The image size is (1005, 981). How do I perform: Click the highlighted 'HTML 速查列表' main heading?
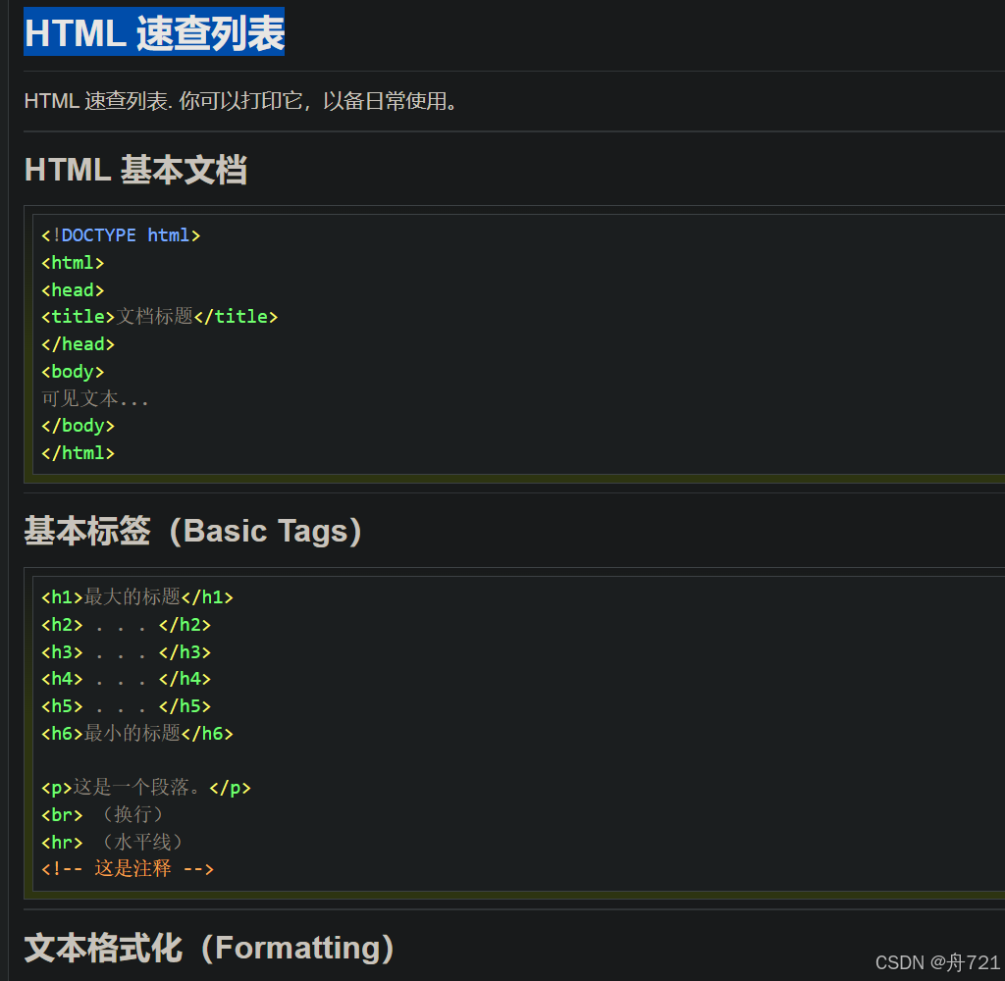(x=154, y=32)
